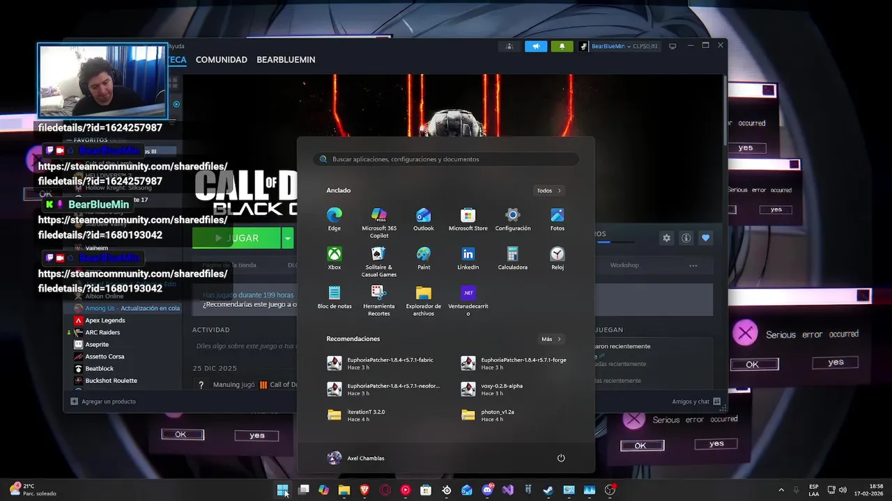Open the dropdown arrow beside JUGAR

[x=288, y=238]
